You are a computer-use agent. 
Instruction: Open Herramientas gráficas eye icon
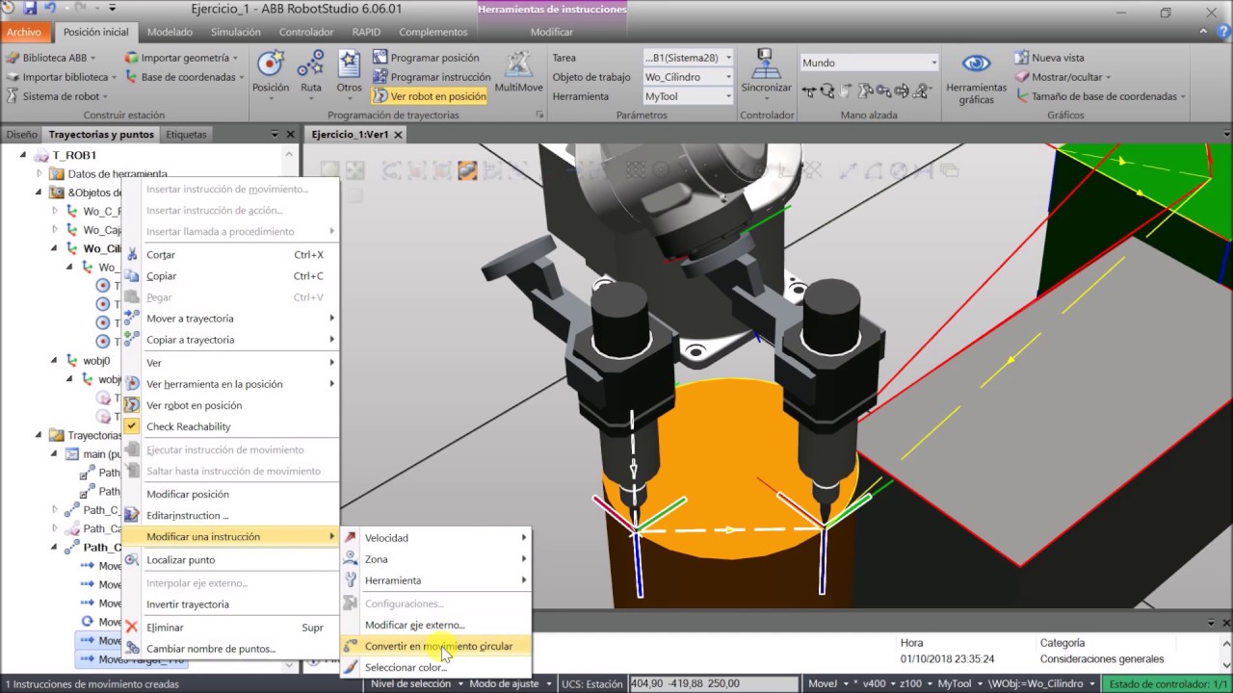(976, 64)
